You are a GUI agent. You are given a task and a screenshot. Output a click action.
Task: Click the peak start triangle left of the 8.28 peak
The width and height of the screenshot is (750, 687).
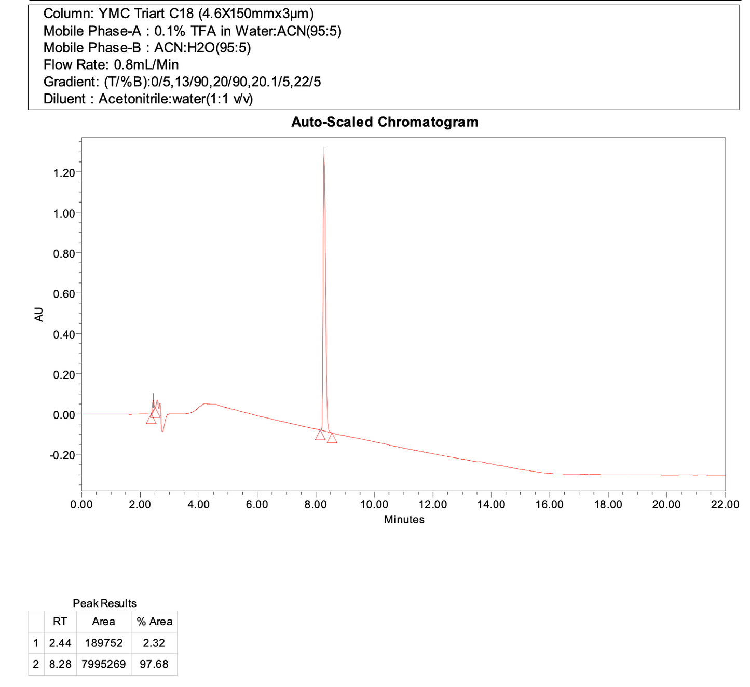point(320,435)
